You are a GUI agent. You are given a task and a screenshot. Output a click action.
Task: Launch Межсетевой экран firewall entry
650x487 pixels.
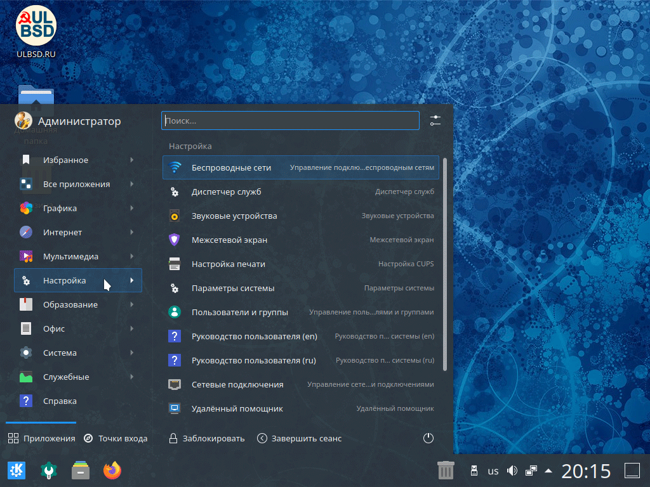click(229, 240)
